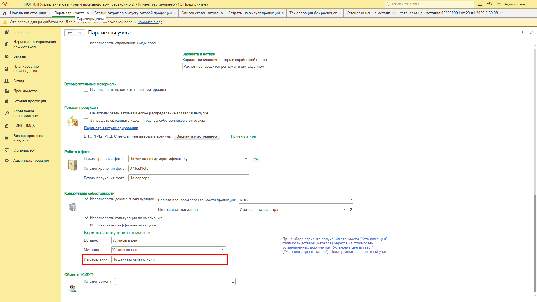
Task: Enable Использовать коэффициенты запуска checkbox
Action: click(86, 225)
